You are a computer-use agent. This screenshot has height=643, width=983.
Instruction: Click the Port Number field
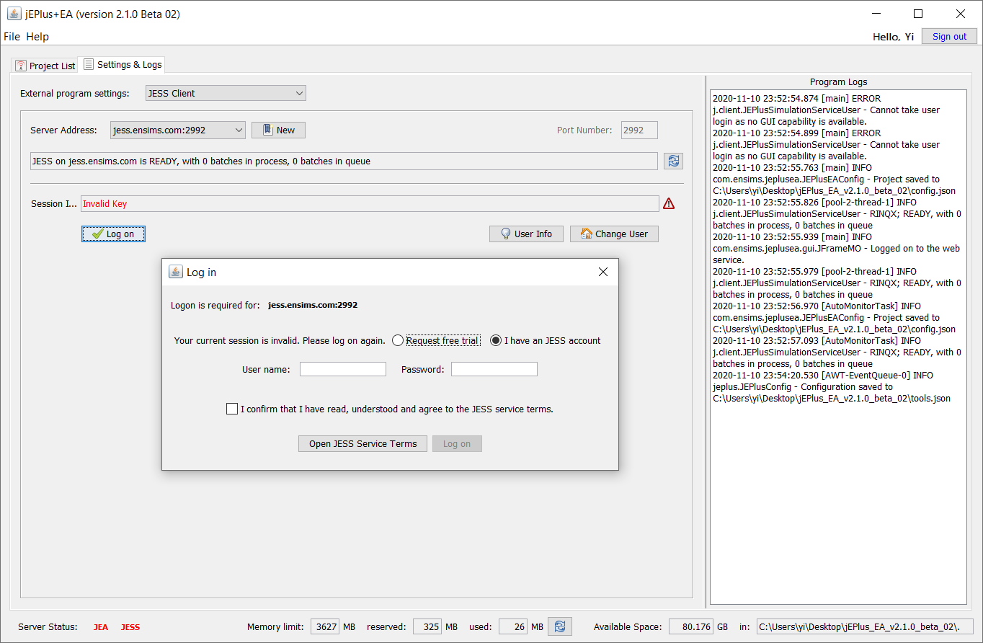(x=639, y=130)
